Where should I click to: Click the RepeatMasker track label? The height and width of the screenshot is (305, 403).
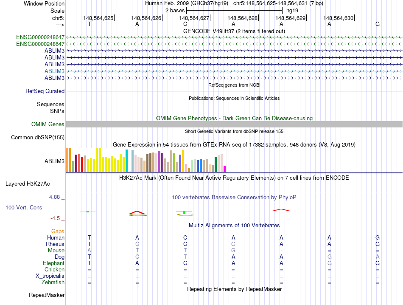pyautogui.click(x=47, y=295)
